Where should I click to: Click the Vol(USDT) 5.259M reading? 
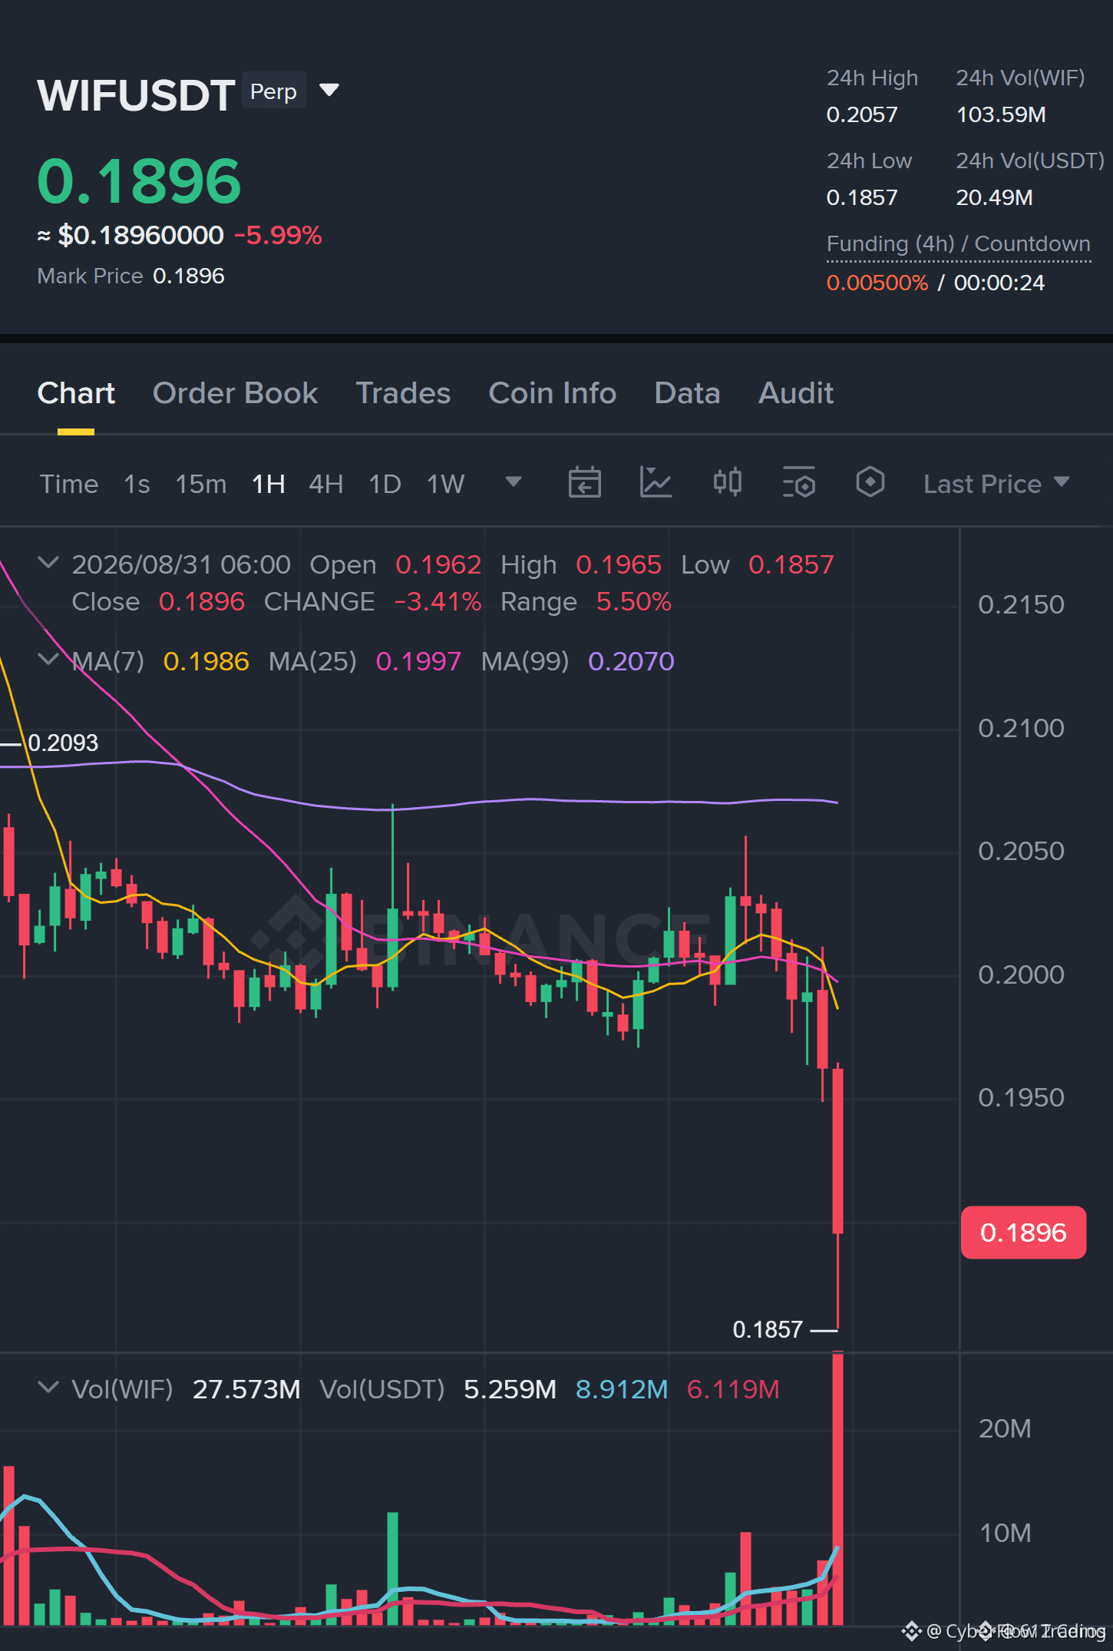[510, 1389]
